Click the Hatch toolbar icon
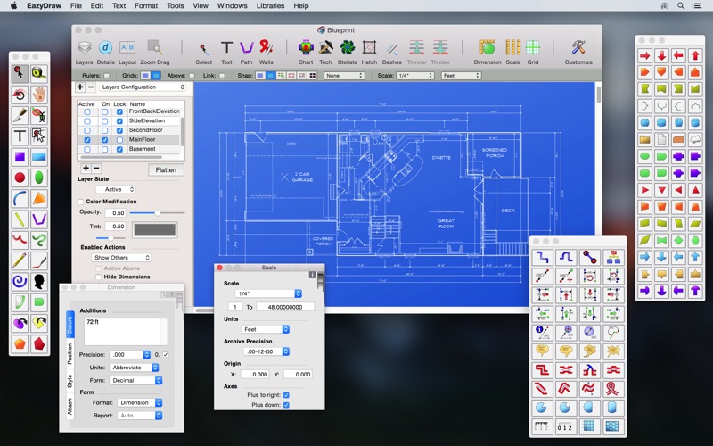Viewport: 713px width, 446px height. [x=369, y=48]
